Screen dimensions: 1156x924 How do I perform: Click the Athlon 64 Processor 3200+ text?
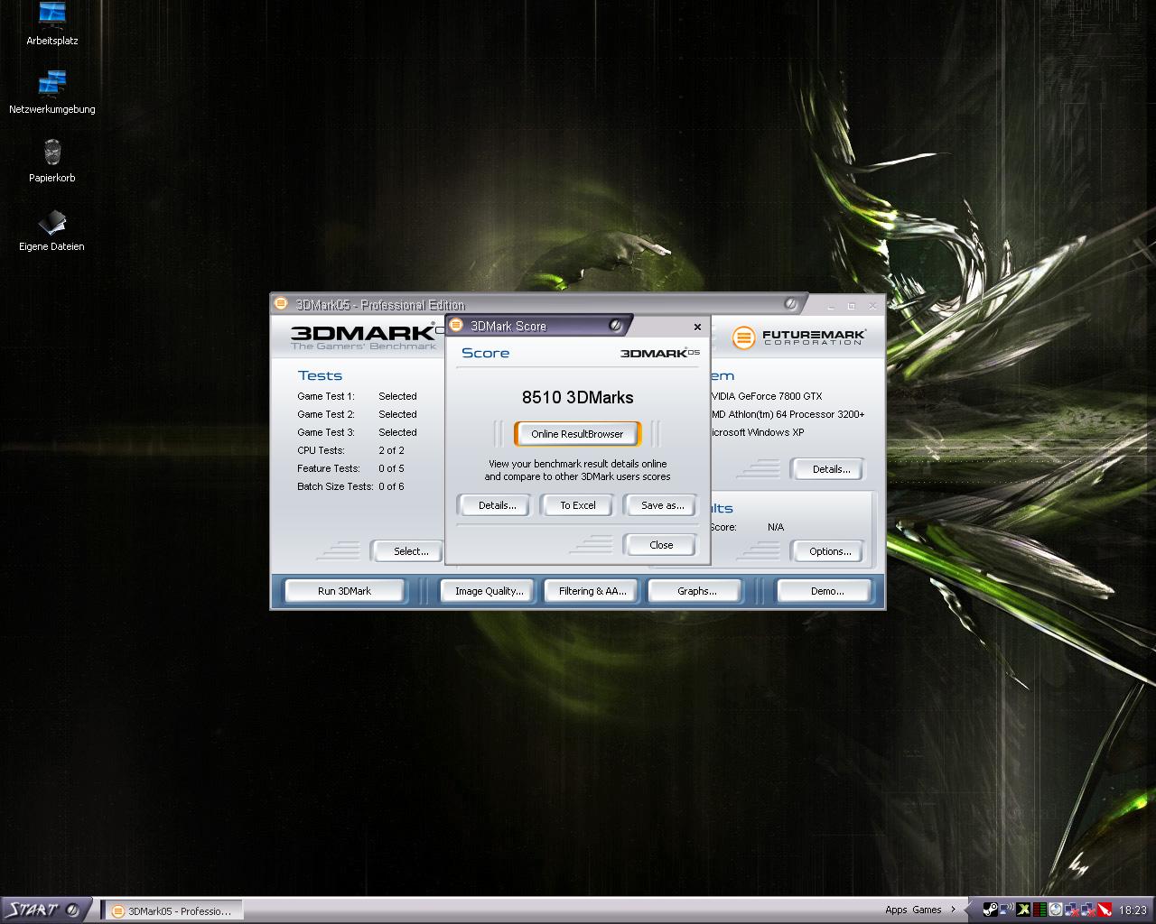click(788, 414)
